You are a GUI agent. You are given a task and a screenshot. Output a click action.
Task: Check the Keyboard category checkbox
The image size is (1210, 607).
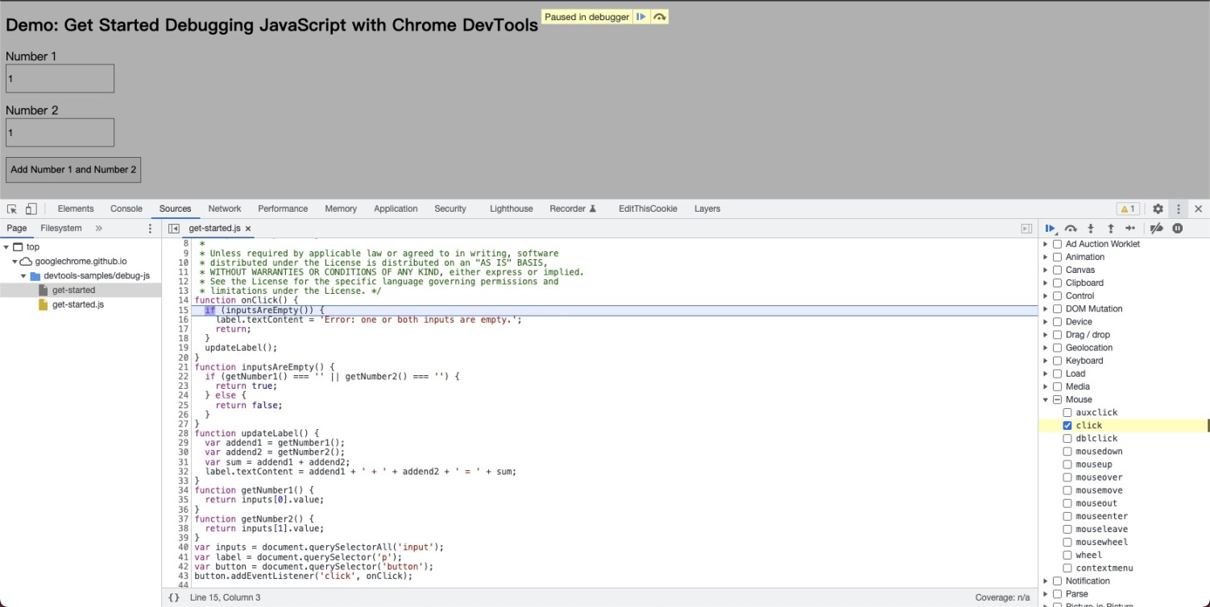click(1058, 361)
